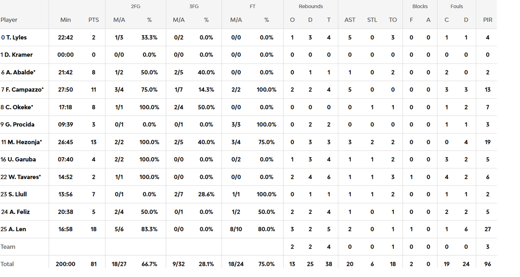Sort by the PIR column header
Image resolution: width=520 pixels, height=277 pixels.
coord(487,20)
